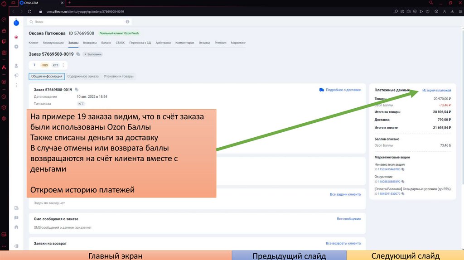Click the megaphone sidebar icon
This screenshot has width=464, height=260.
pyautogui.click(x=16, y=76)
